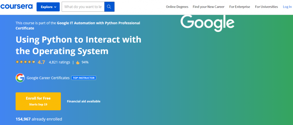Go to For Enterprise page
The height and width of the screenshot is (125, 293).
[240, 7]
